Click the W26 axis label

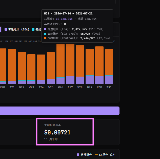[x=61, y=87]
